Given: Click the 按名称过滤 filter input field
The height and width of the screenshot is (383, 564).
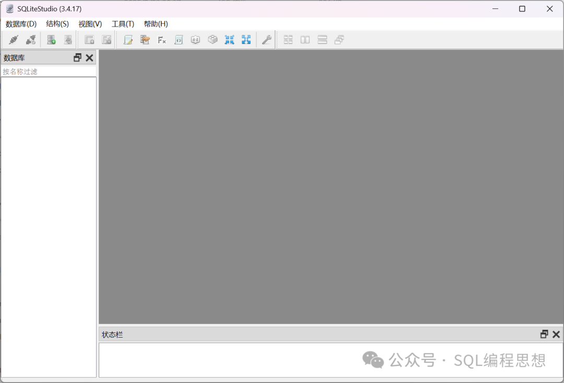Looking at the screenshot, I should click(48, 71).
